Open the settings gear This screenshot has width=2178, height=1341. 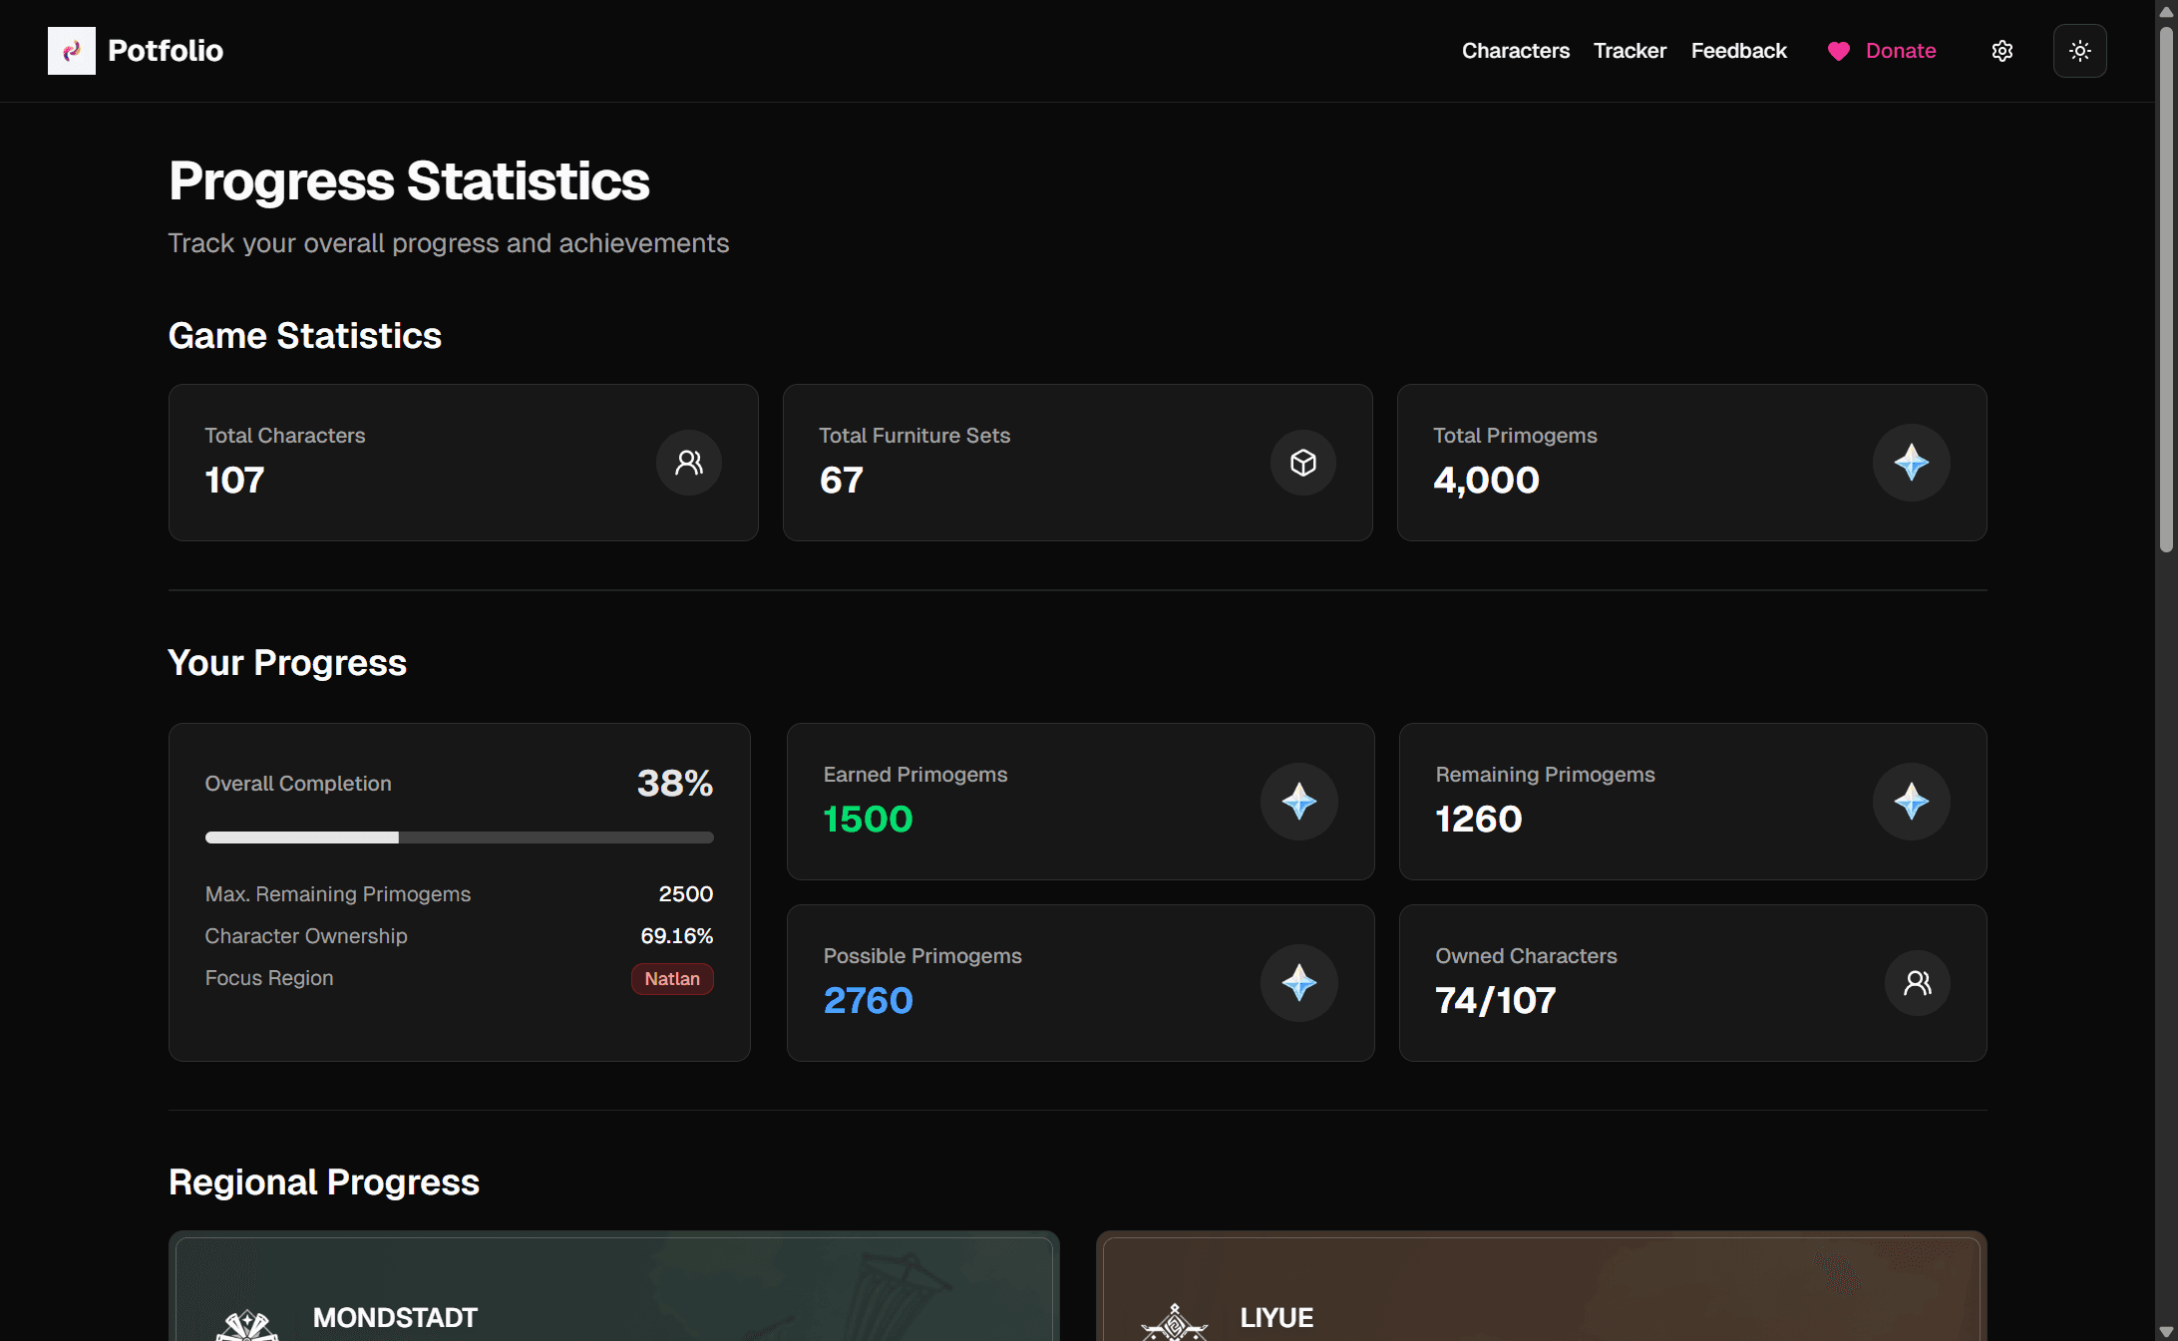(x=2001, y=50)
